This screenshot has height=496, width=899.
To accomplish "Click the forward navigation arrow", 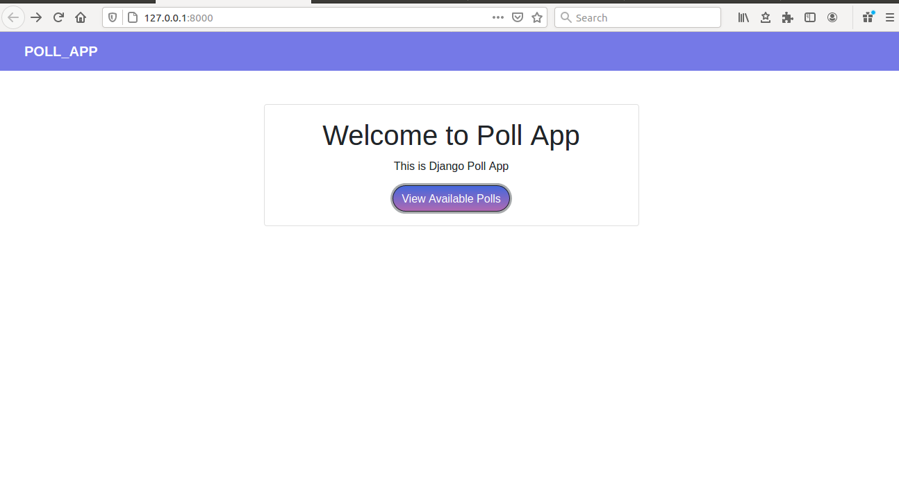I will [36, 17].
